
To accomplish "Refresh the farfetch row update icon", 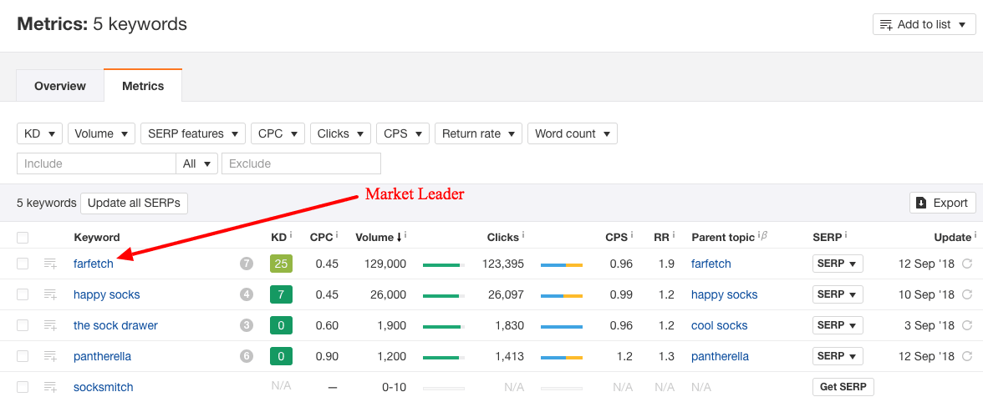I will pos(967,264).
